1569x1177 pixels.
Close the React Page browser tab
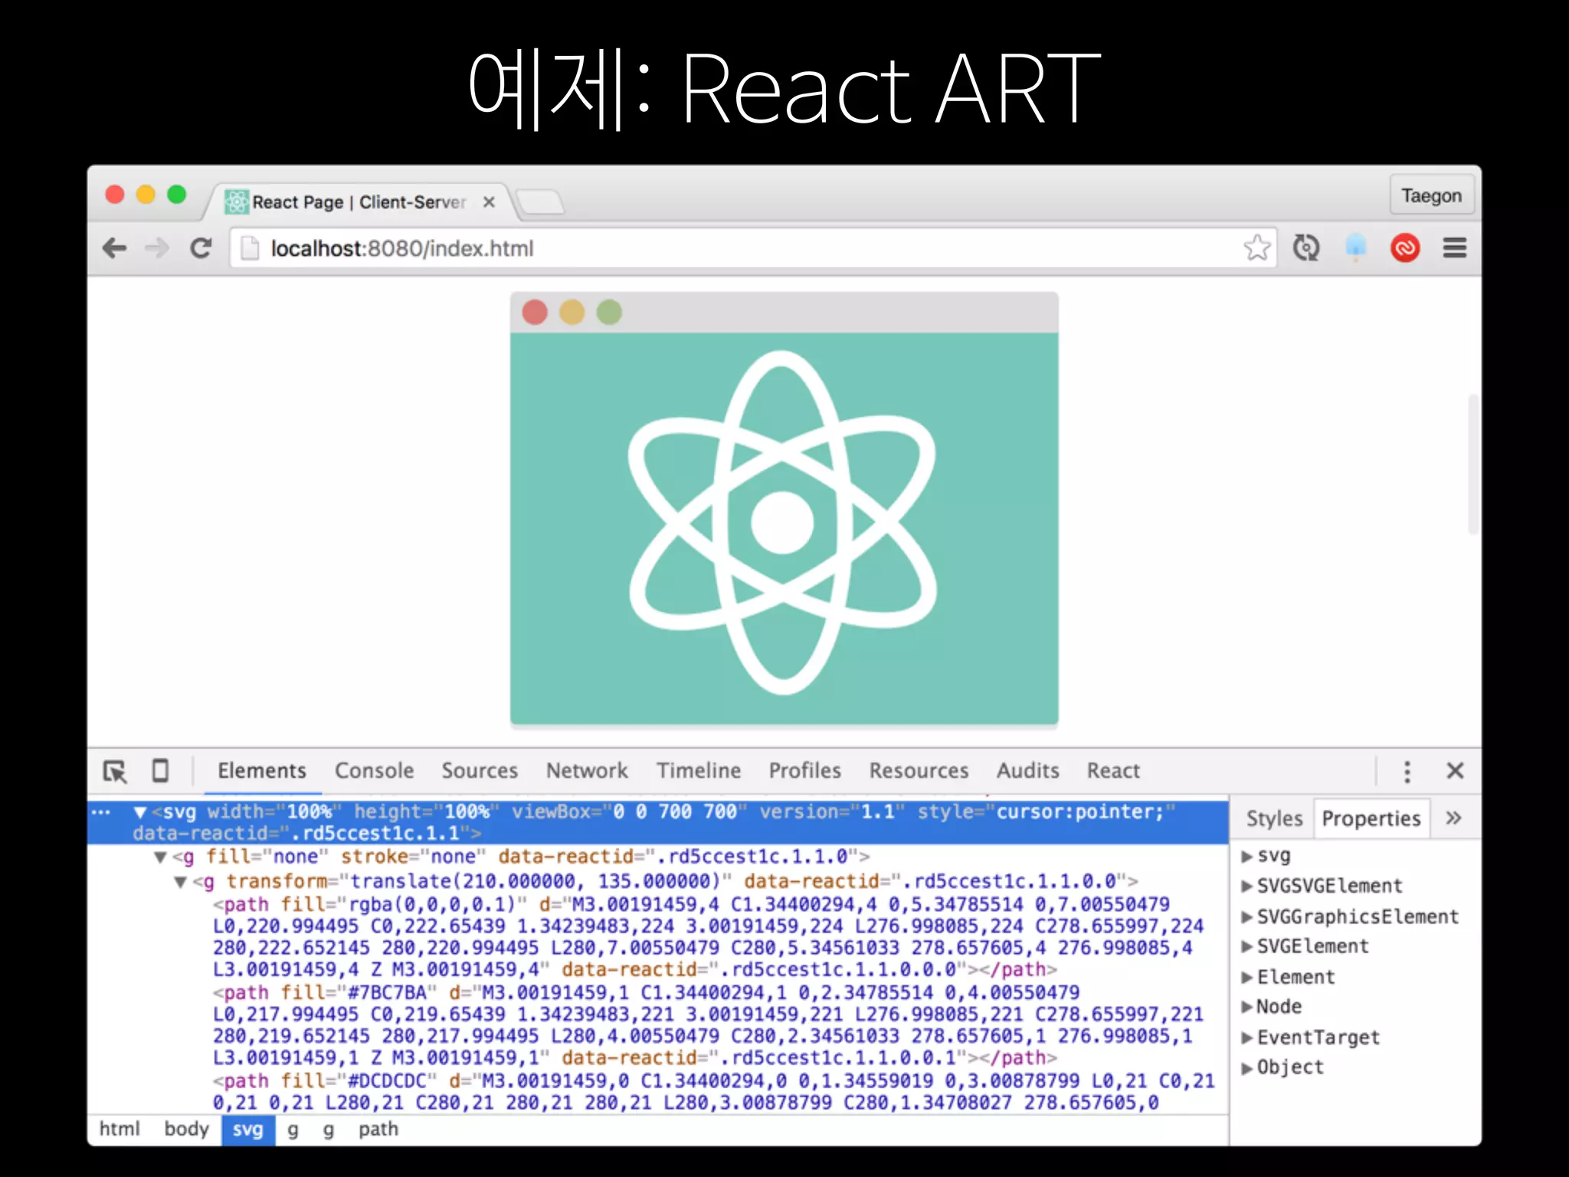point(489,202)
